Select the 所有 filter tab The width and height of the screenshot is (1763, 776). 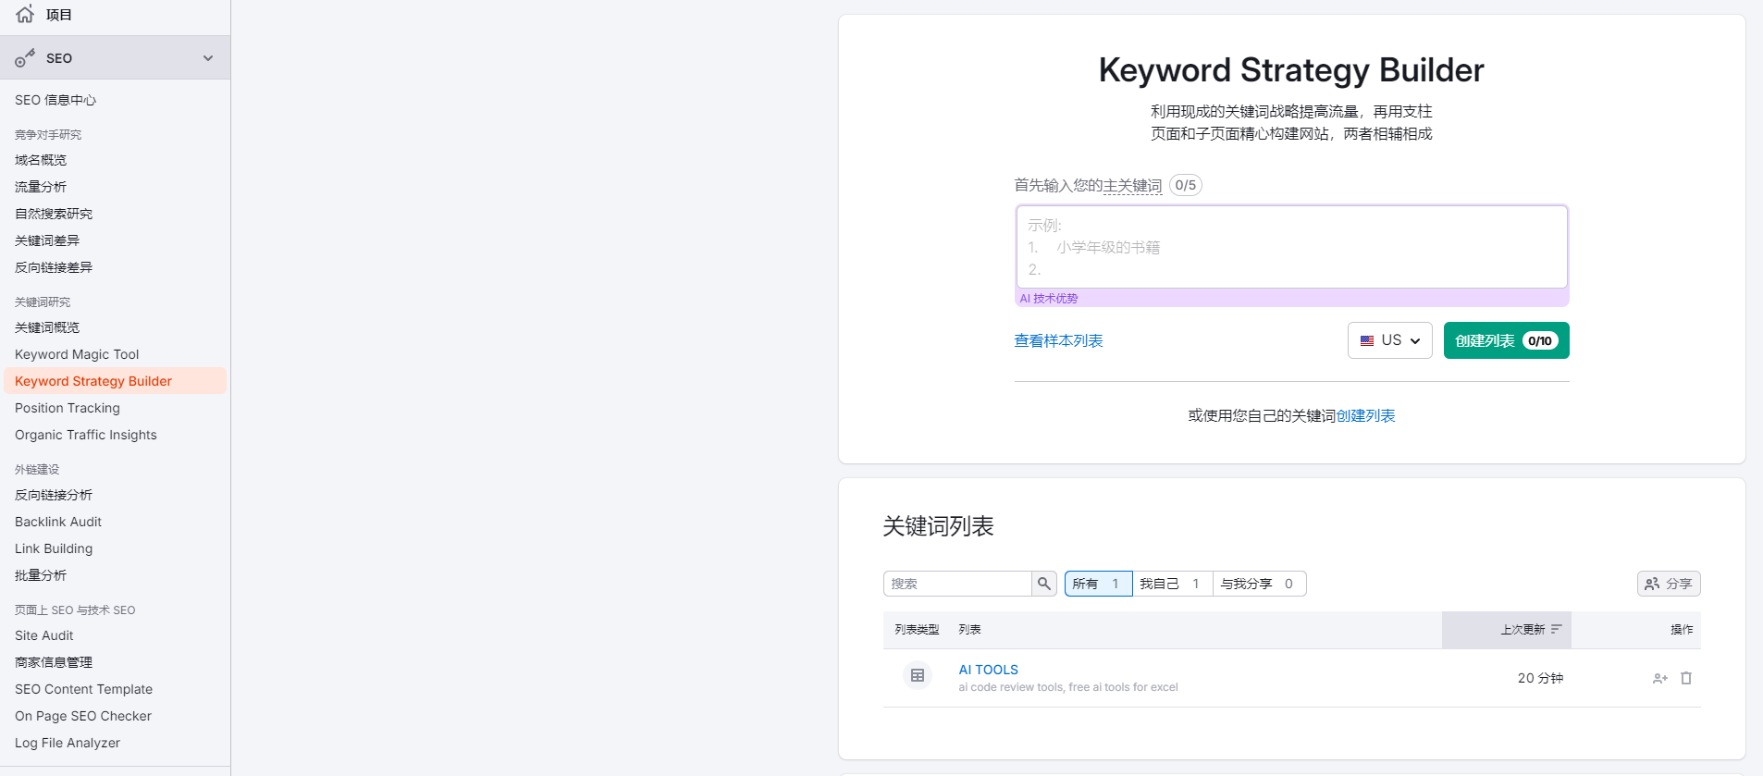click(1098, 584)
